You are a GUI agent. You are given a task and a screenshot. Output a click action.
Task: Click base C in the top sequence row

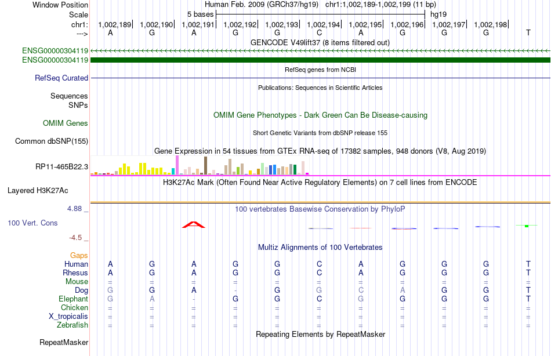click(319, 32)
